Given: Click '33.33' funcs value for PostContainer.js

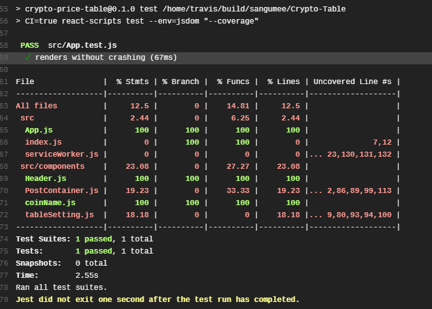Looking at the screenshot, I should tap(238, 190).
